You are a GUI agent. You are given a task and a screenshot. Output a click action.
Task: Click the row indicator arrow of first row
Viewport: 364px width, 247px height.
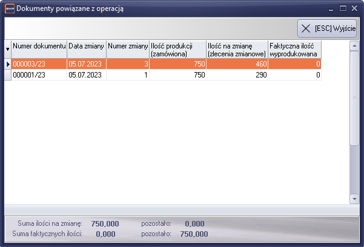point(8,64)
